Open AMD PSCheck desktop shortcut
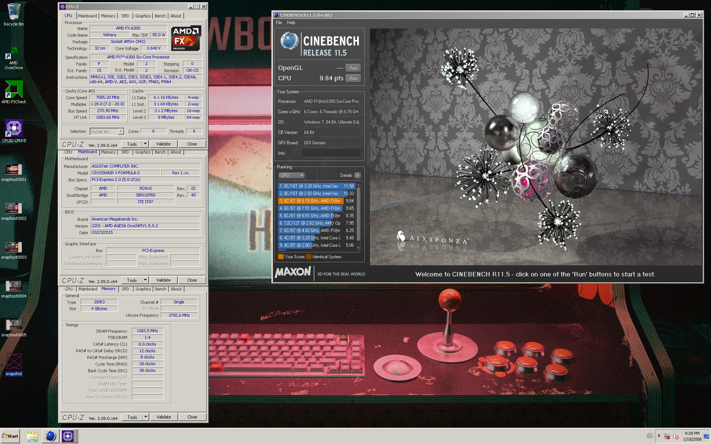711x444 pixels. (x=14, y=92)
